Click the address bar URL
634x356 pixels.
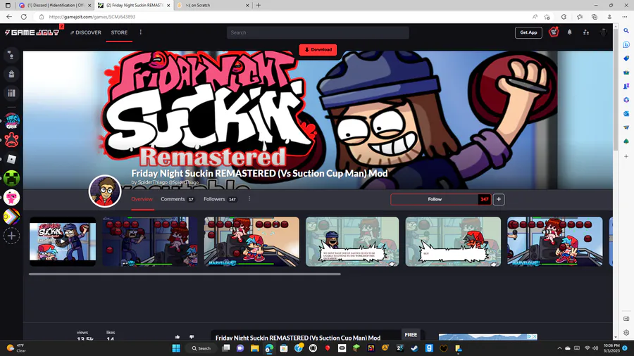92,17
